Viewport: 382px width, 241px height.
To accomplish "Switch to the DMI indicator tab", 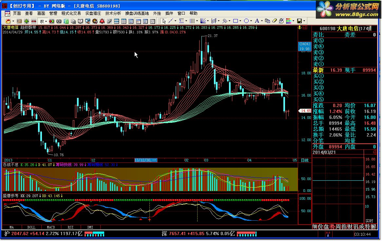I will [90, 227].
